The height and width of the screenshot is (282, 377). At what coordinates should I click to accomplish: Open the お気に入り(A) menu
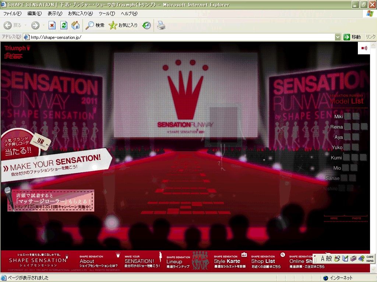click(x=80, y=14)
